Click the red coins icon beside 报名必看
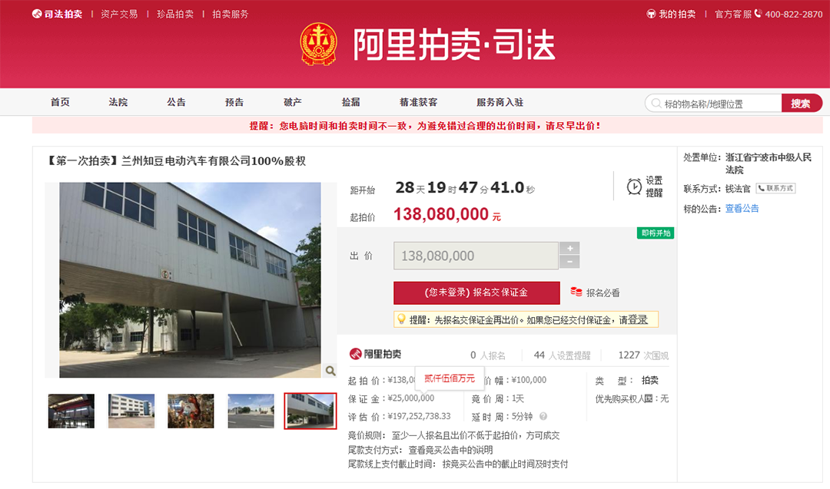 [x=576, y=292]
